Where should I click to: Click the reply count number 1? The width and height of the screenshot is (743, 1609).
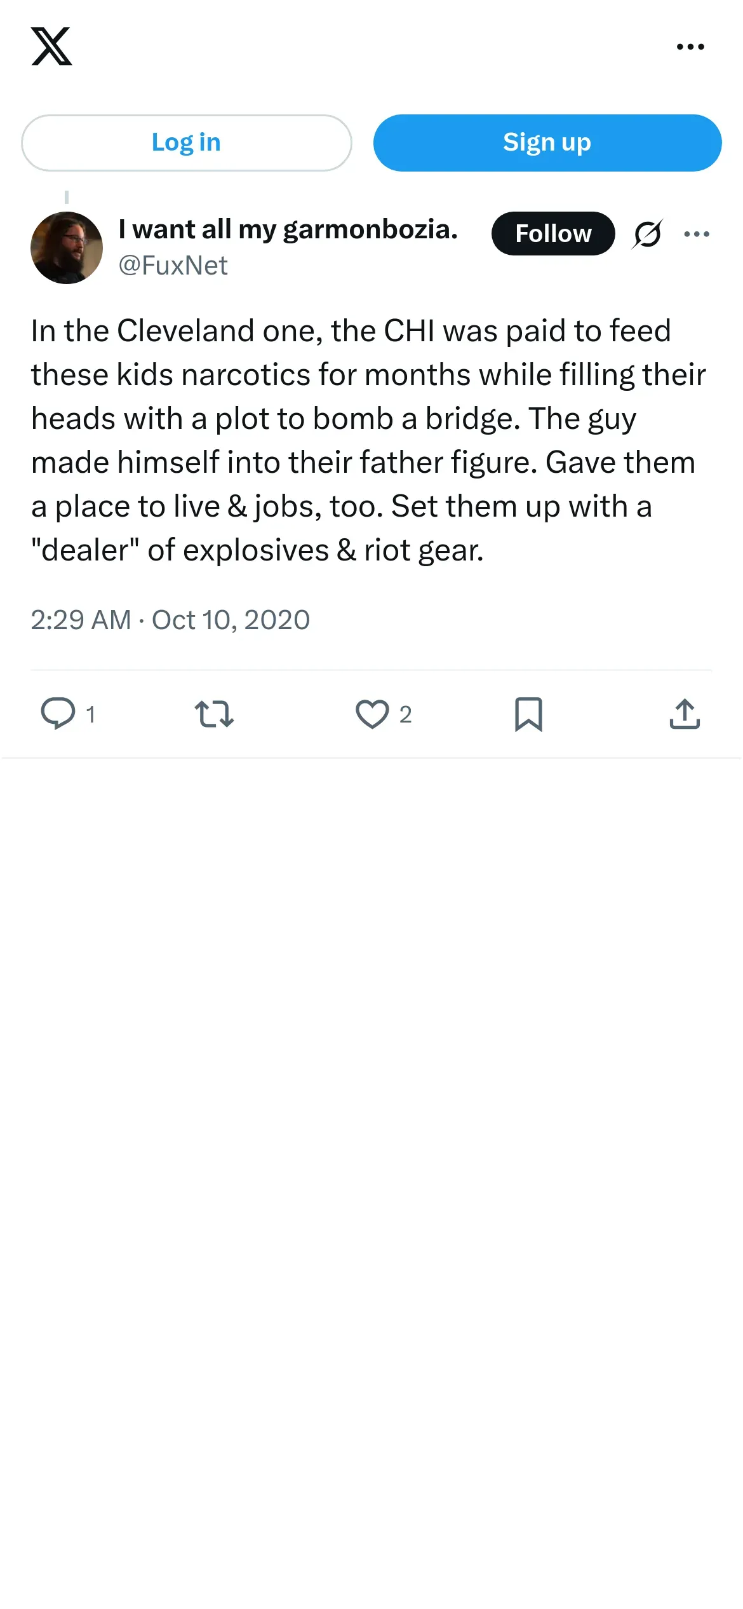91,715
